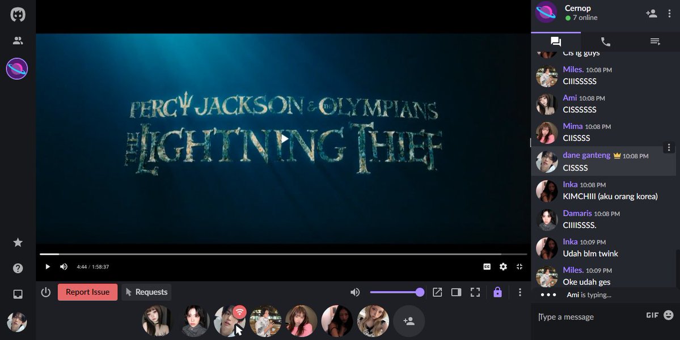The width and height of the screenshot is (680, 340).
Task: Toggle the purple room lock icon
Action: coord(497,292)
